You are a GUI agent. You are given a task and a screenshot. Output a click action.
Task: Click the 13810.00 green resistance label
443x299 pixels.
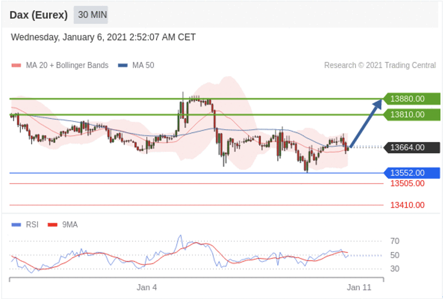412,115
